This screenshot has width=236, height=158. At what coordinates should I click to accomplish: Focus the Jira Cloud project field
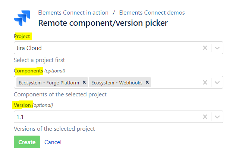click(x=104, y=48)
